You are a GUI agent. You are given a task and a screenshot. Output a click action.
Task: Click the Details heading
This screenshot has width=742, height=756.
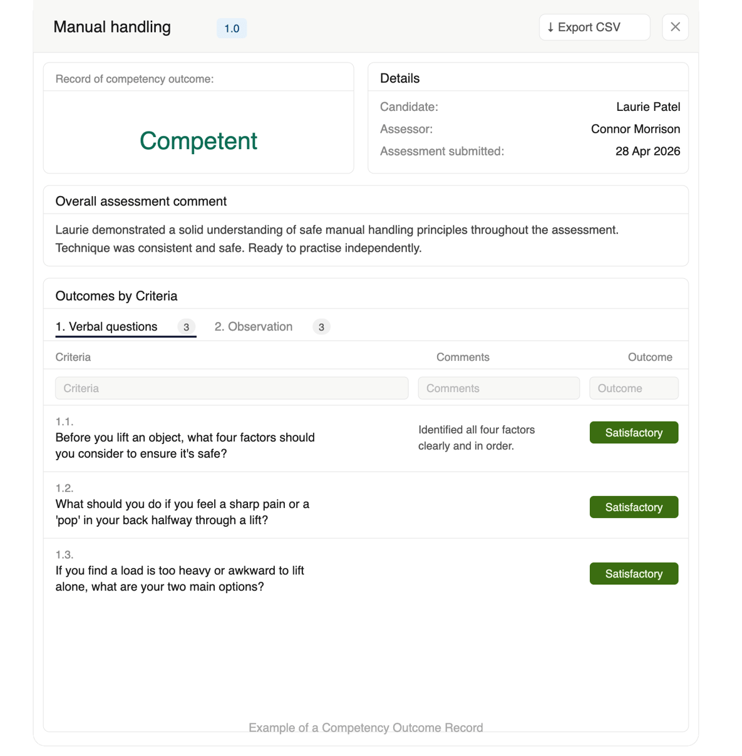[x=399, y=78]
